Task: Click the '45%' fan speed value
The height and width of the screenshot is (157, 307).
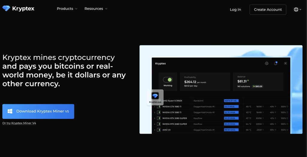Action: point(272,124)
